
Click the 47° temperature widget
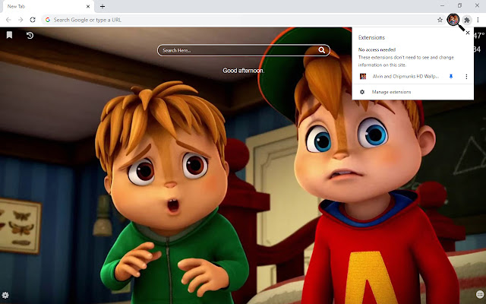479,36
